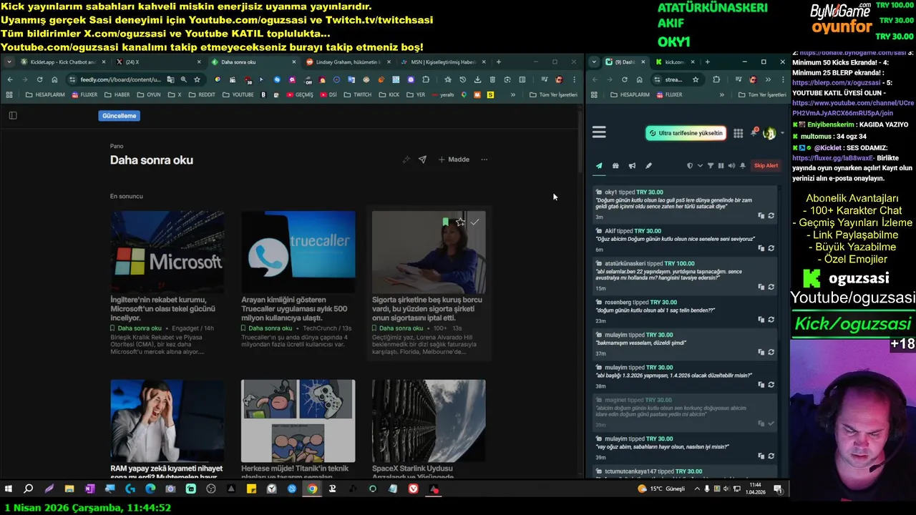Open Windows Start menu
The height and width of the screenshot is (515, 916).
pos(9,489)
